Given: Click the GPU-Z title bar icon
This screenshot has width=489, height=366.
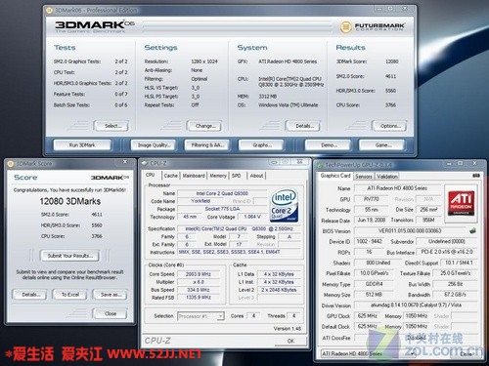Looking at the screenshot, I should click(320, 165).
